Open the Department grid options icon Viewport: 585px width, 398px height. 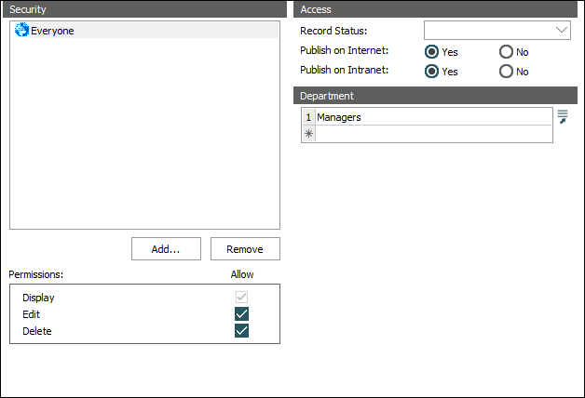pyautogui.click(x=562, y=116)
